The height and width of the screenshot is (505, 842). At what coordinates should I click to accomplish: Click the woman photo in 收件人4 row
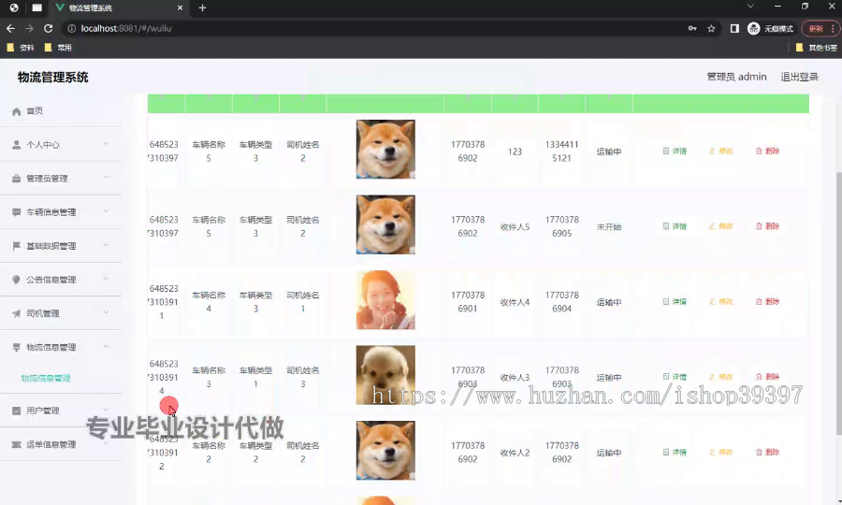(385, 299)
